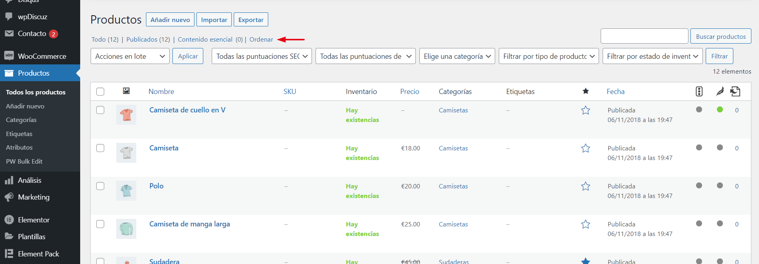This screenshot has width=759, height=264.
Task: Toggle featured star for Camiseta de manga larga
Action: click(x=586, y=224)
